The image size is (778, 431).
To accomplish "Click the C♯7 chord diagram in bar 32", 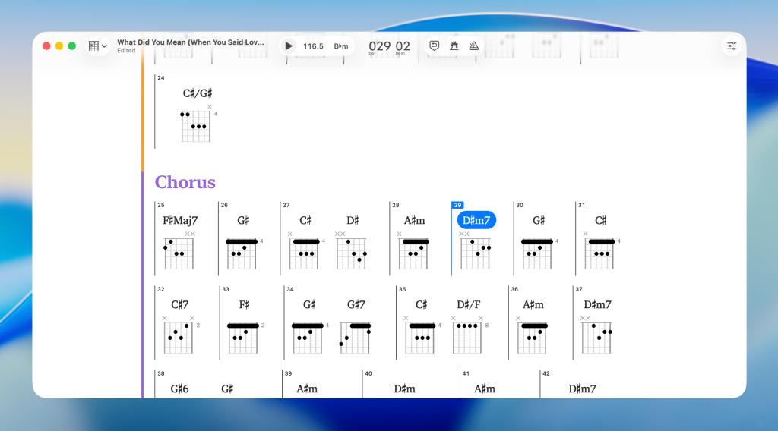I will coord(179,337).
